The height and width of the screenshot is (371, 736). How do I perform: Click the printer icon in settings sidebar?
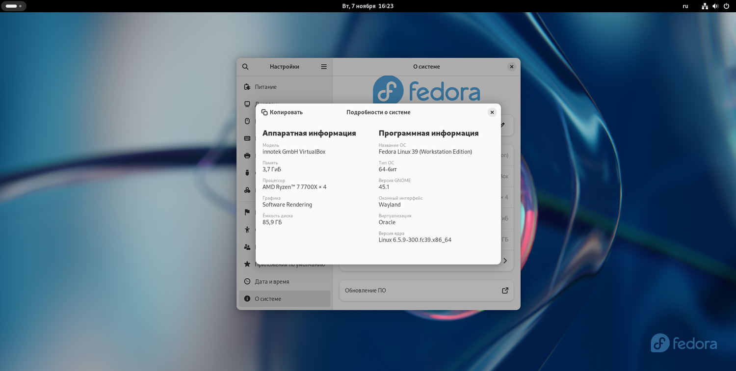[247, 156]
